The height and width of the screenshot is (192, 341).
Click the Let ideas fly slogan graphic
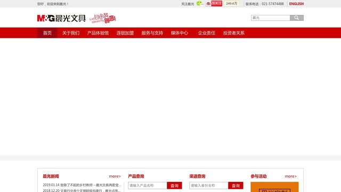point(102,18)
